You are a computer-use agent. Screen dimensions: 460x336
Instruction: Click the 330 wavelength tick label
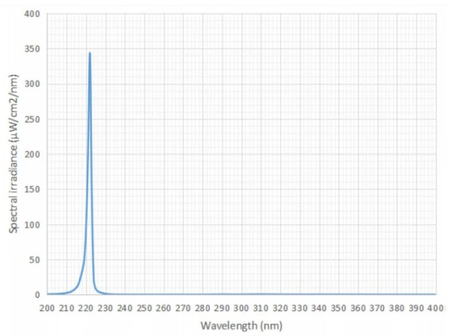pos(299,308)
